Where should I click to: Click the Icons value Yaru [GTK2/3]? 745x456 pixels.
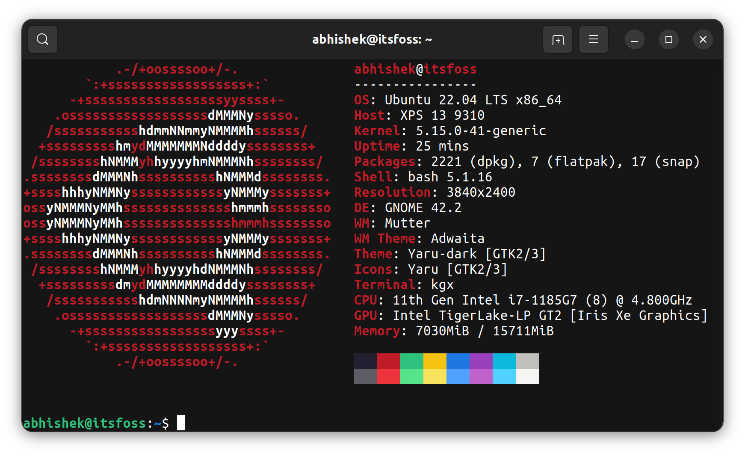pyautogui.click(x=458, y=269)
